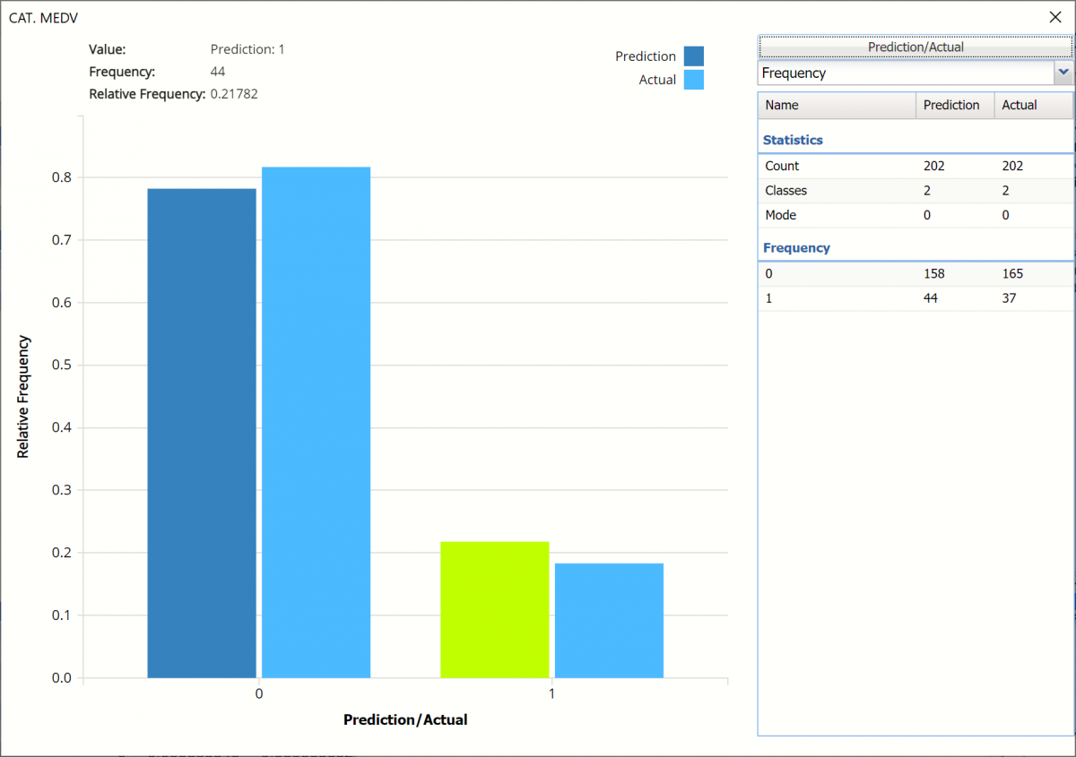1076x757 pixels.
Task: Click the Actual value 37 cell
Action: coord(1010,298)
